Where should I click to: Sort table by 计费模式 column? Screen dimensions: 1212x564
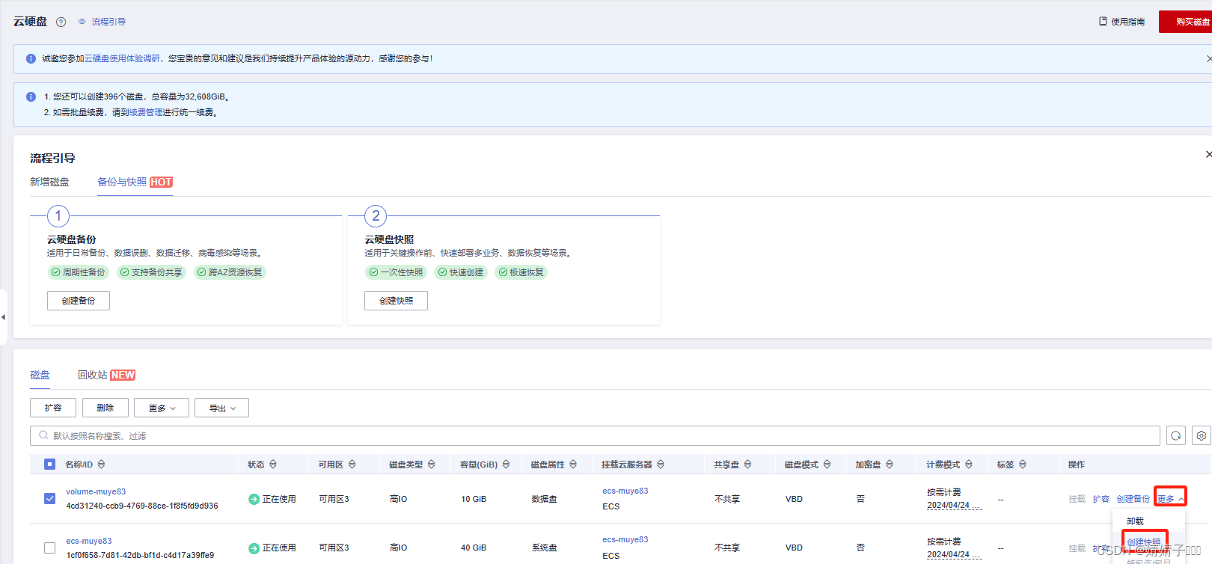click(x=969, y=465)
